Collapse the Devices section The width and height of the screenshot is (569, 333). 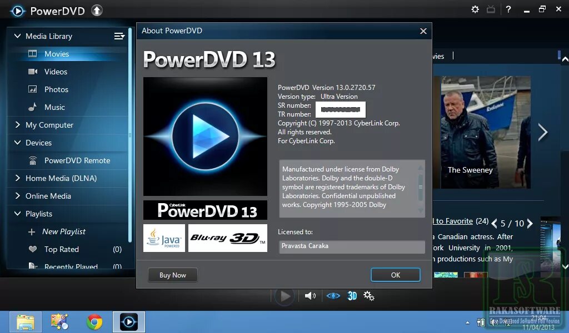17,143
